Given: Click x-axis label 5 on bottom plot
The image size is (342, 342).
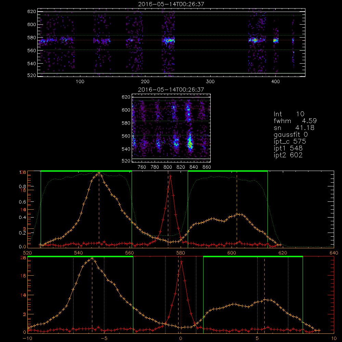Looking at the screenshot, I should [258, 339].
